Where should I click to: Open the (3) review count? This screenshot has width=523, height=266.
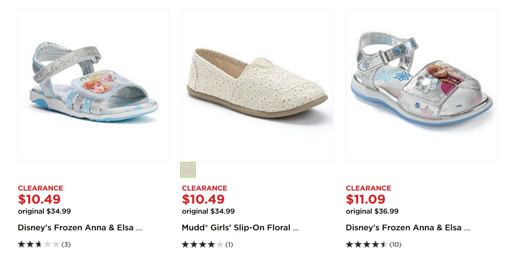coord(66,244)
